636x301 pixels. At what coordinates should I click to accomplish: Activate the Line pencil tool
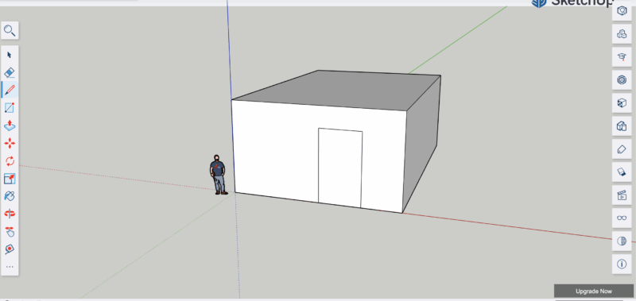point(10,90)
